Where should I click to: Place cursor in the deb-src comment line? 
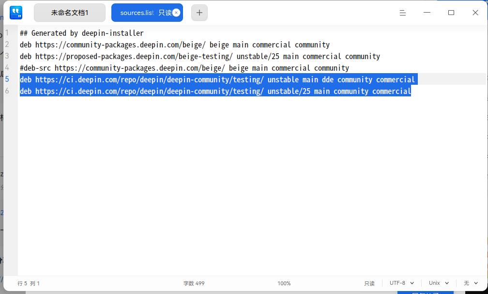click(184, 68)
